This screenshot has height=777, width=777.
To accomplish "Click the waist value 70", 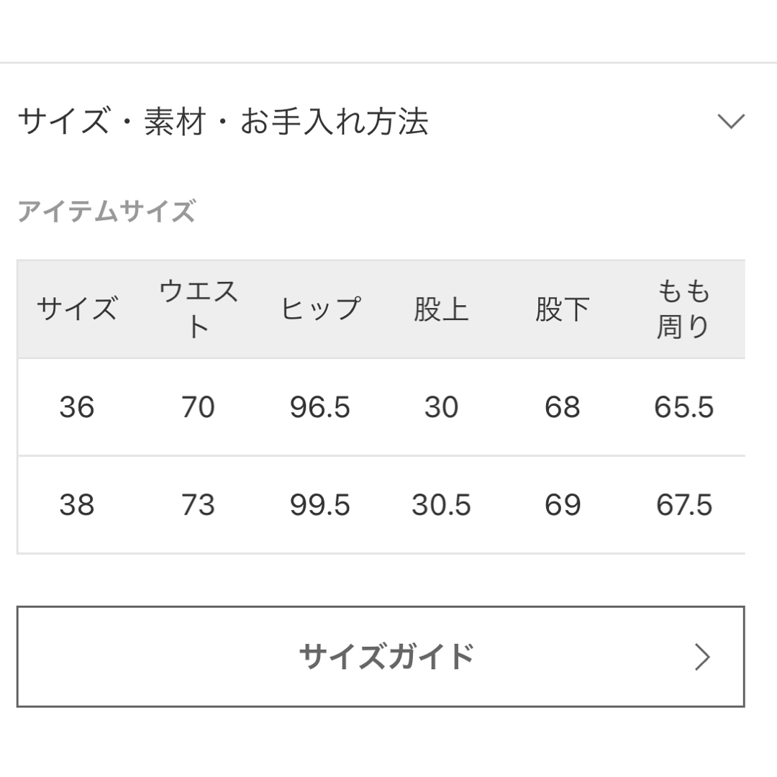I will click(199, 407).
